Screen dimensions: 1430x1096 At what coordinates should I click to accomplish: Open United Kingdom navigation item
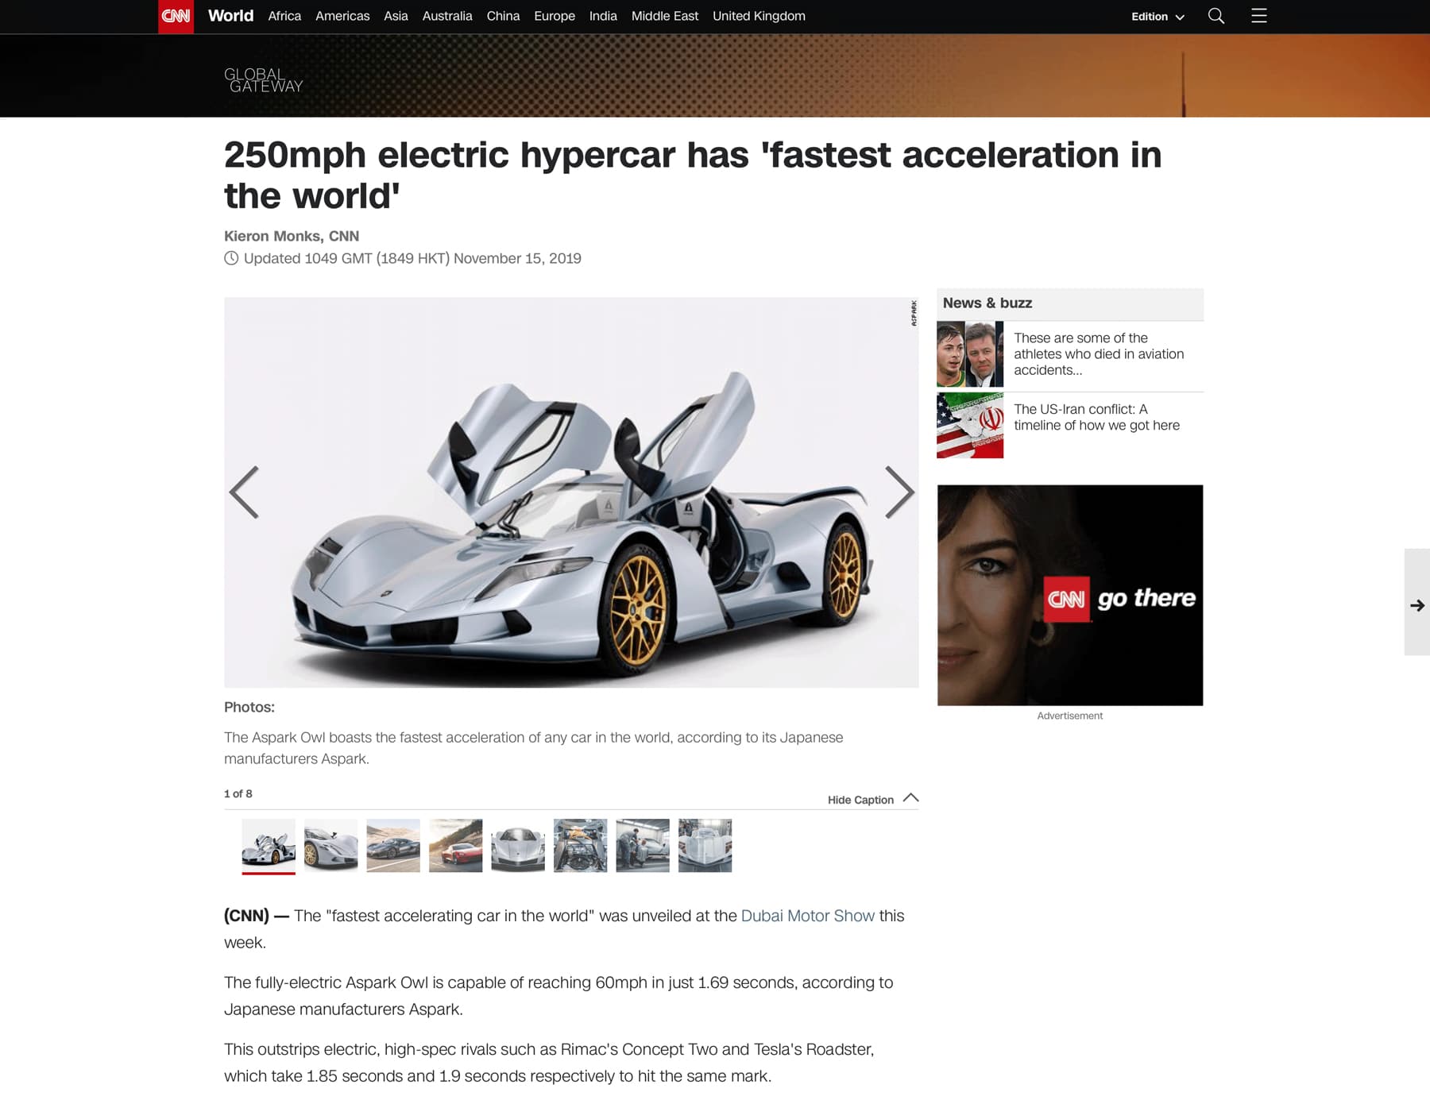click(759, 16)
